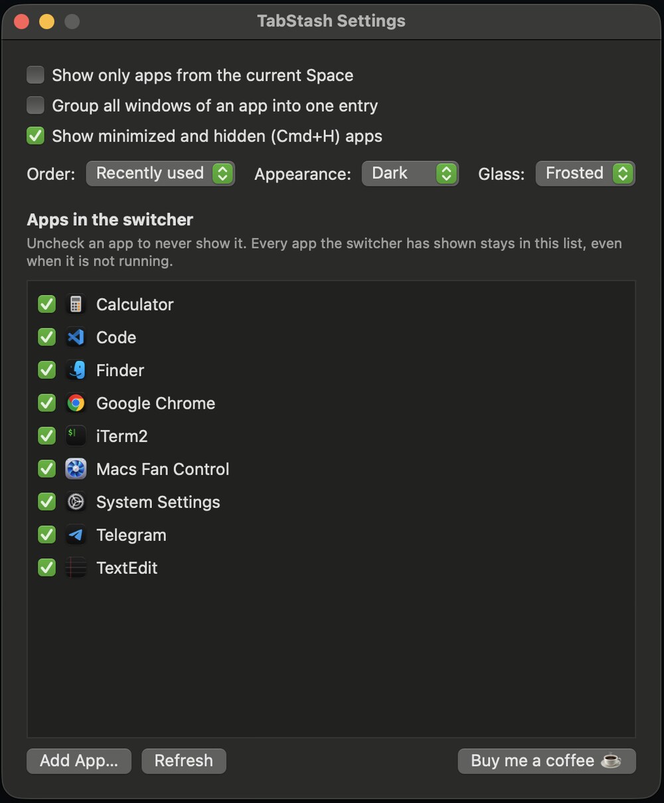Minimize the TabStash Settings window

tap(47, 22)
